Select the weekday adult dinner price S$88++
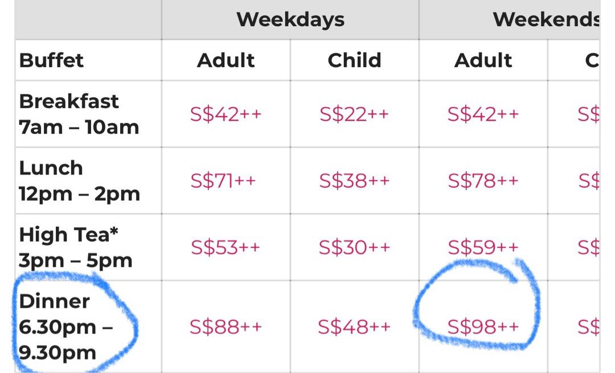Image resolution: width=615 pixels, height=373 pixels. point(226,326)
